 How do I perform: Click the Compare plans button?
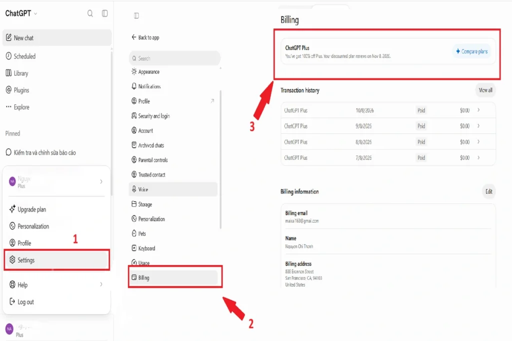471,51
